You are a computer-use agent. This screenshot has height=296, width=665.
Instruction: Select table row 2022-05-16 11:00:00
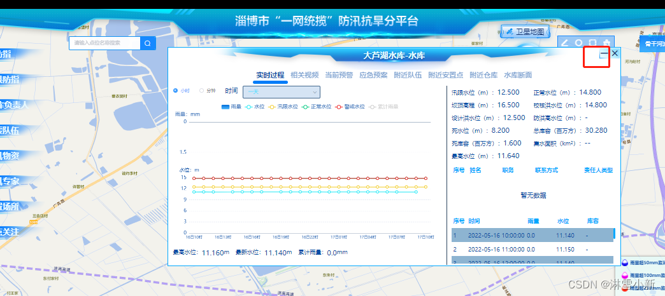click(533, 250)
